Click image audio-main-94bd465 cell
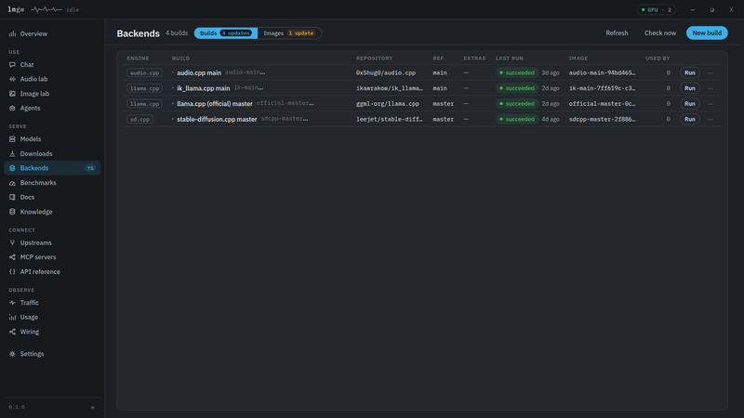 tap(602, 73)
